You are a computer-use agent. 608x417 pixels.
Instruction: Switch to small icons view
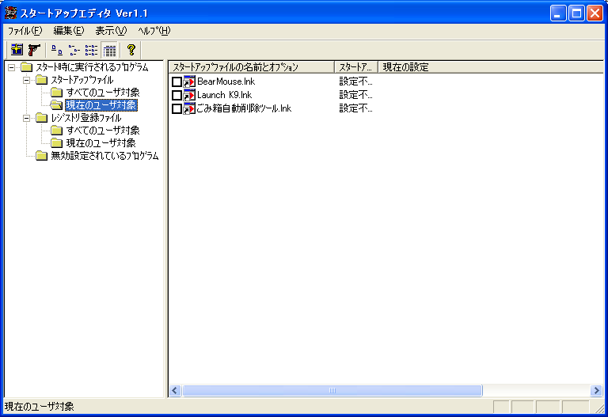[74, 49]
